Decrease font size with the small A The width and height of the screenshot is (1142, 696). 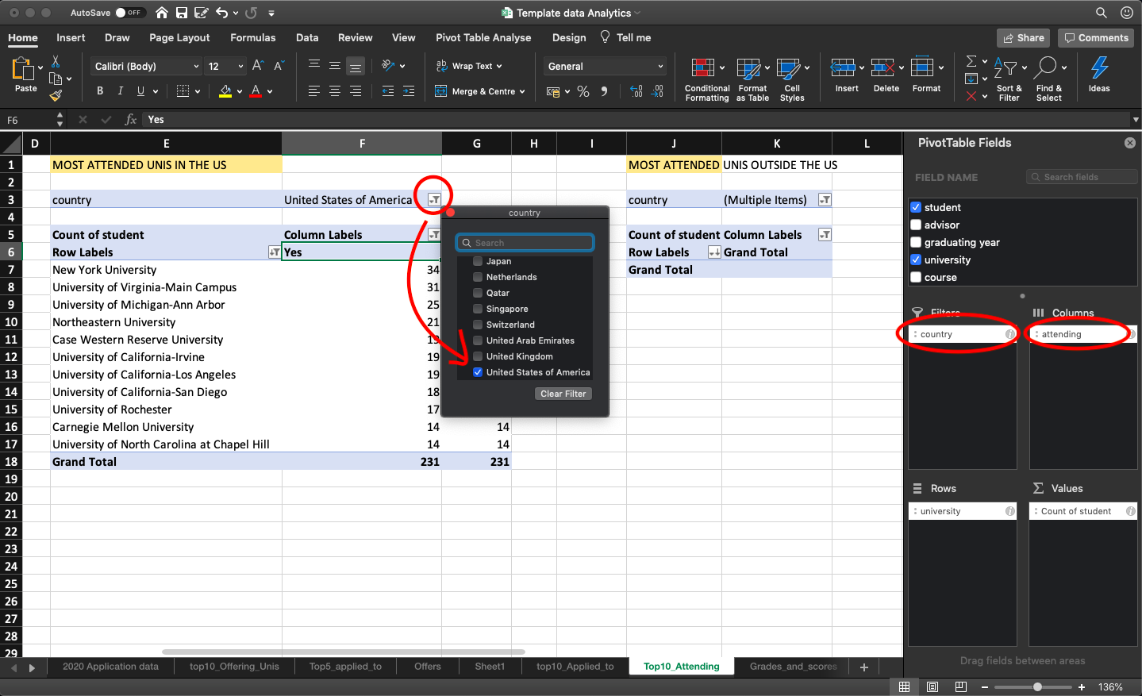click(279, 66)
